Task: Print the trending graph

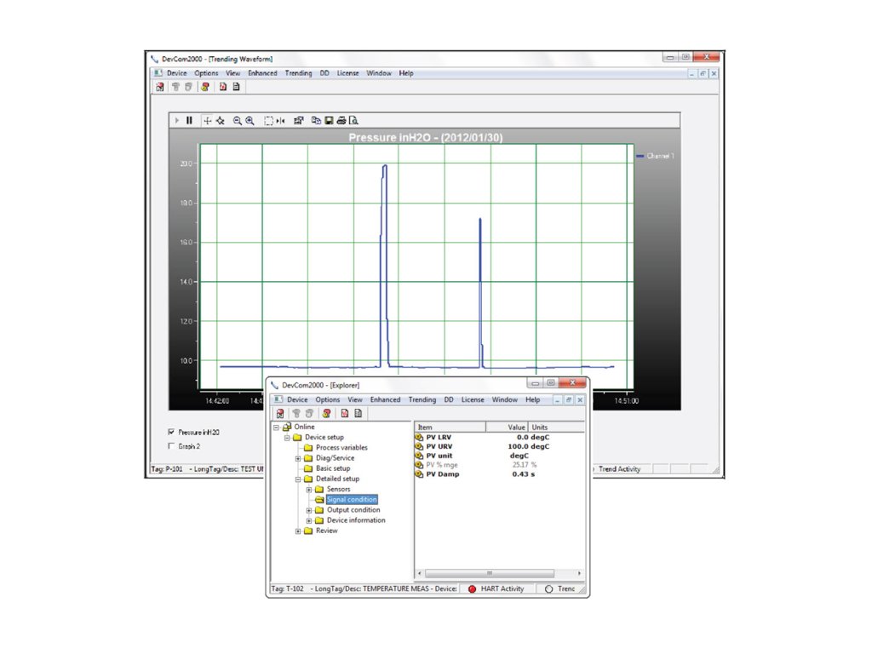Action: (341, 121)
